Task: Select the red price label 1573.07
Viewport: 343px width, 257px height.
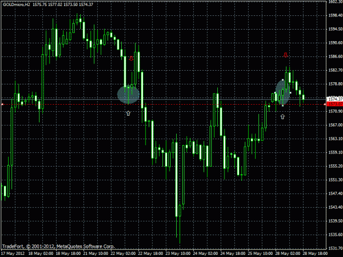Action: (335, 104)
